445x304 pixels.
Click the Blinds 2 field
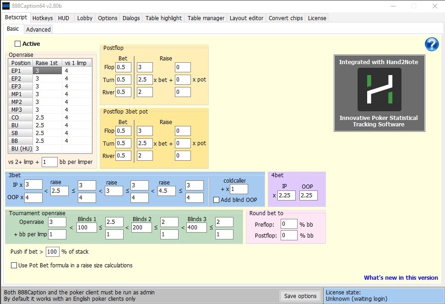[x=141, y=228]
